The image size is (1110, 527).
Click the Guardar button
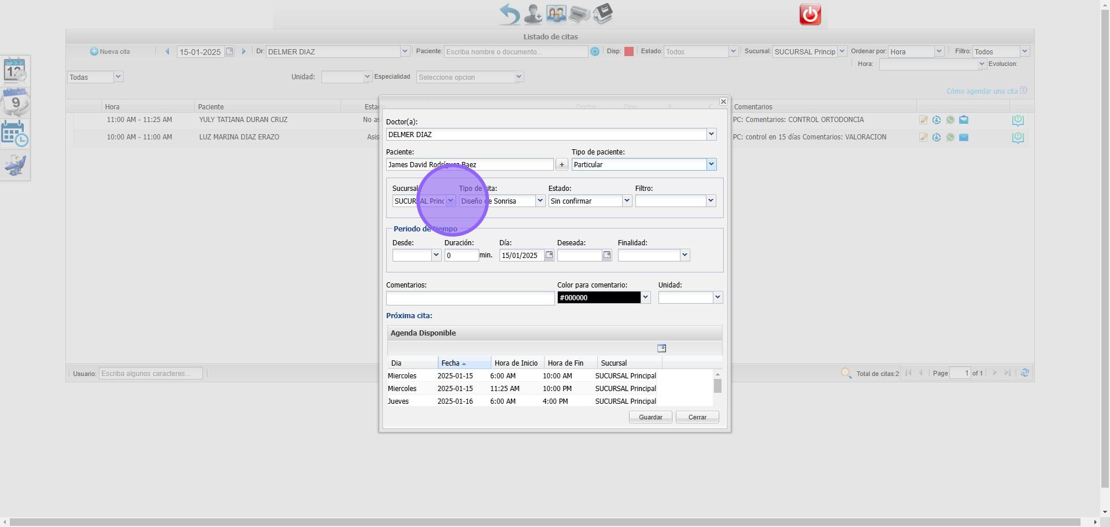click(x=650, y=417)
